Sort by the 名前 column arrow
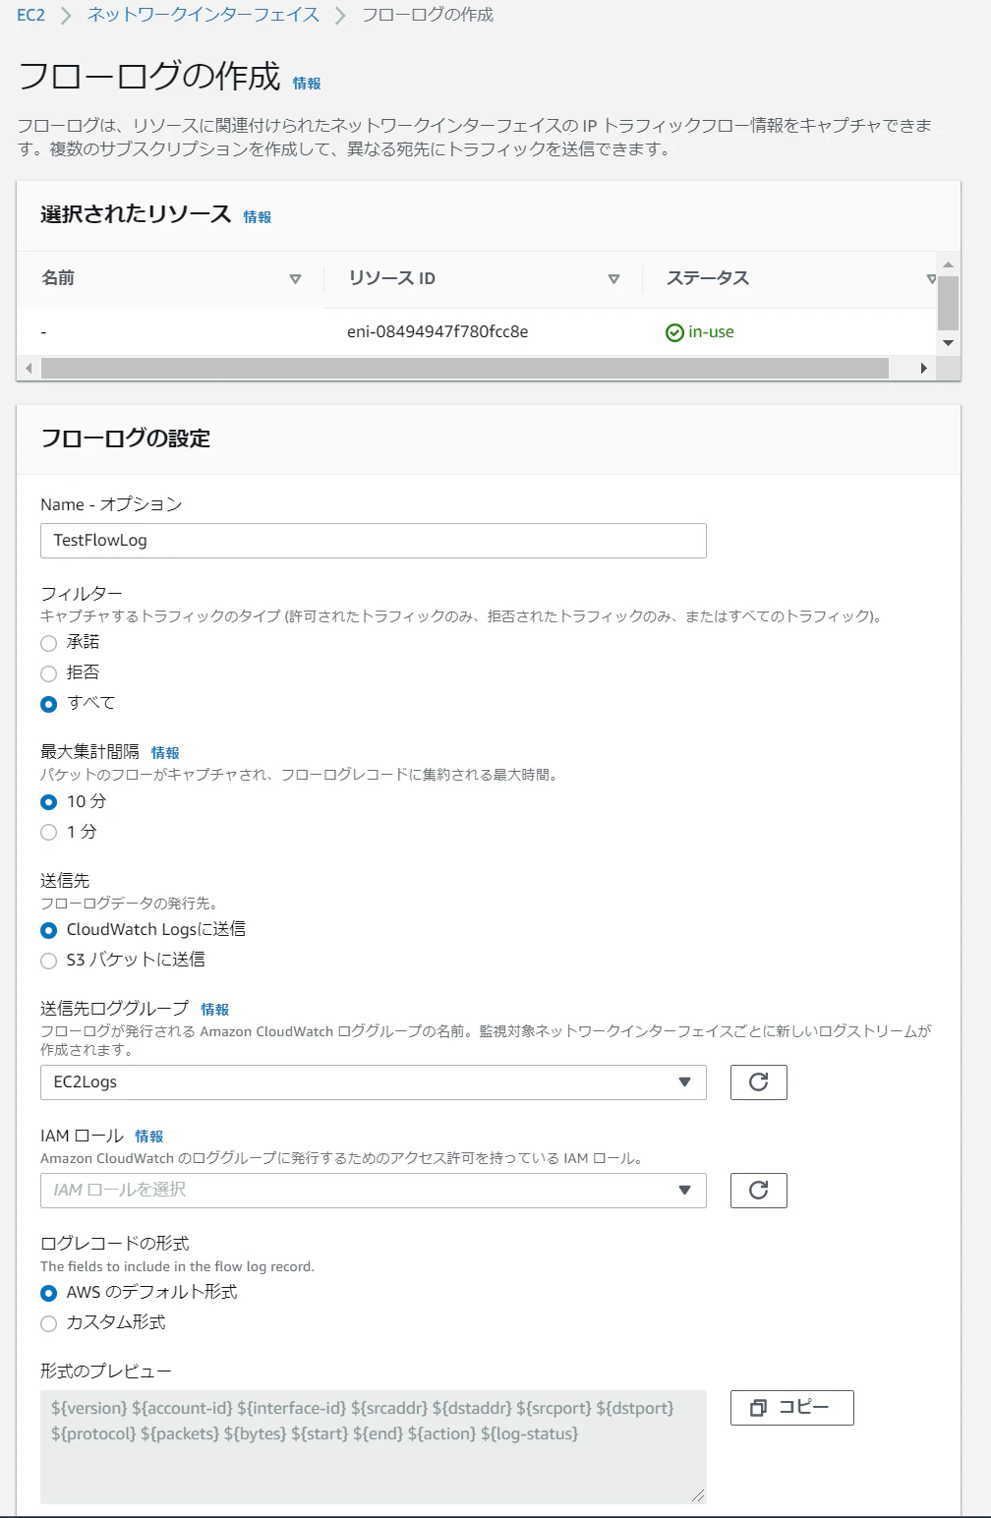 295,279
